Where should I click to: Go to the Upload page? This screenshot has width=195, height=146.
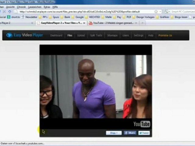pyautogui.click(x=81, y=35)
